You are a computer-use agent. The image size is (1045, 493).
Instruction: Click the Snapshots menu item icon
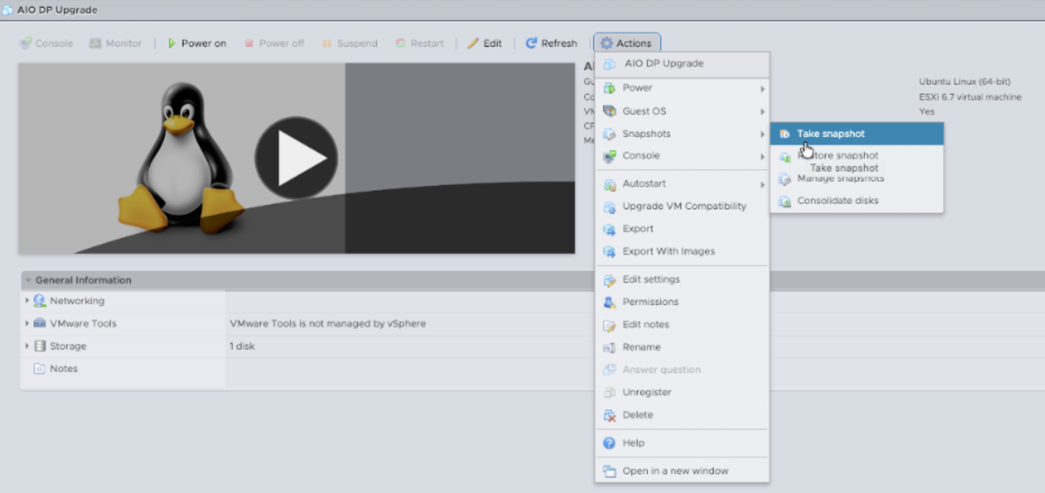tap(609, 134)
